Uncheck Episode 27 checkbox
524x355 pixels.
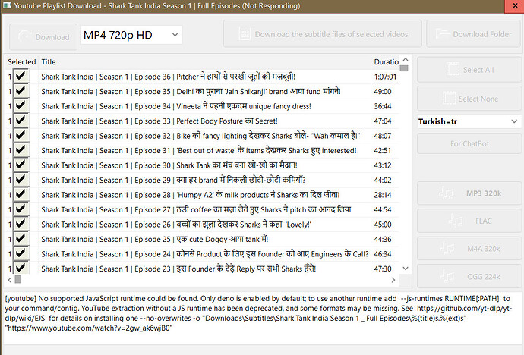pyautogui.click(x=21, y=209)
